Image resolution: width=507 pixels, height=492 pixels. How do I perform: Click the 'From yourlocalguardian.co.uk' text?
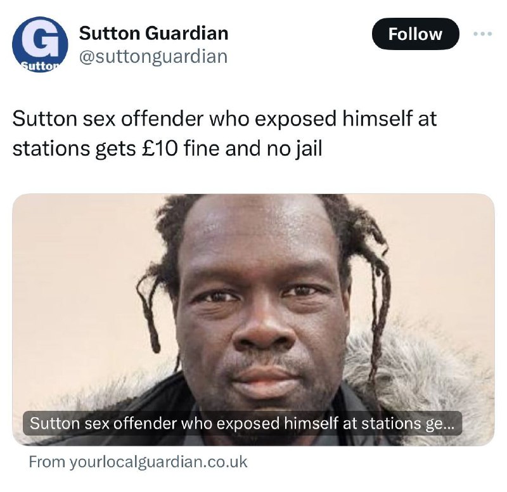tap(138, 462)
